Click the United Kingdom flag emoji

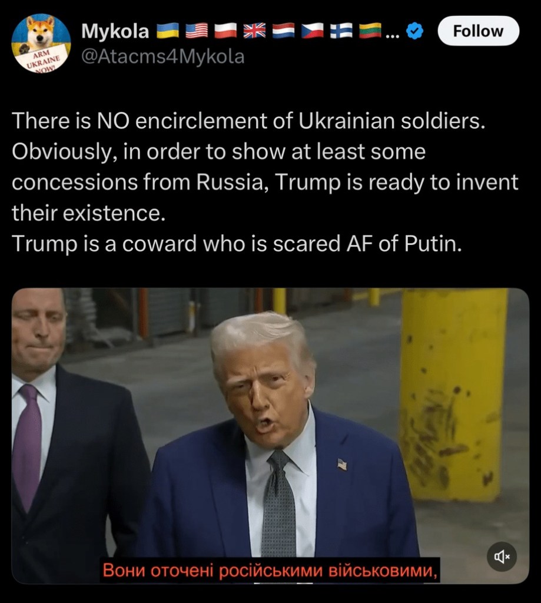coord(254,31)
